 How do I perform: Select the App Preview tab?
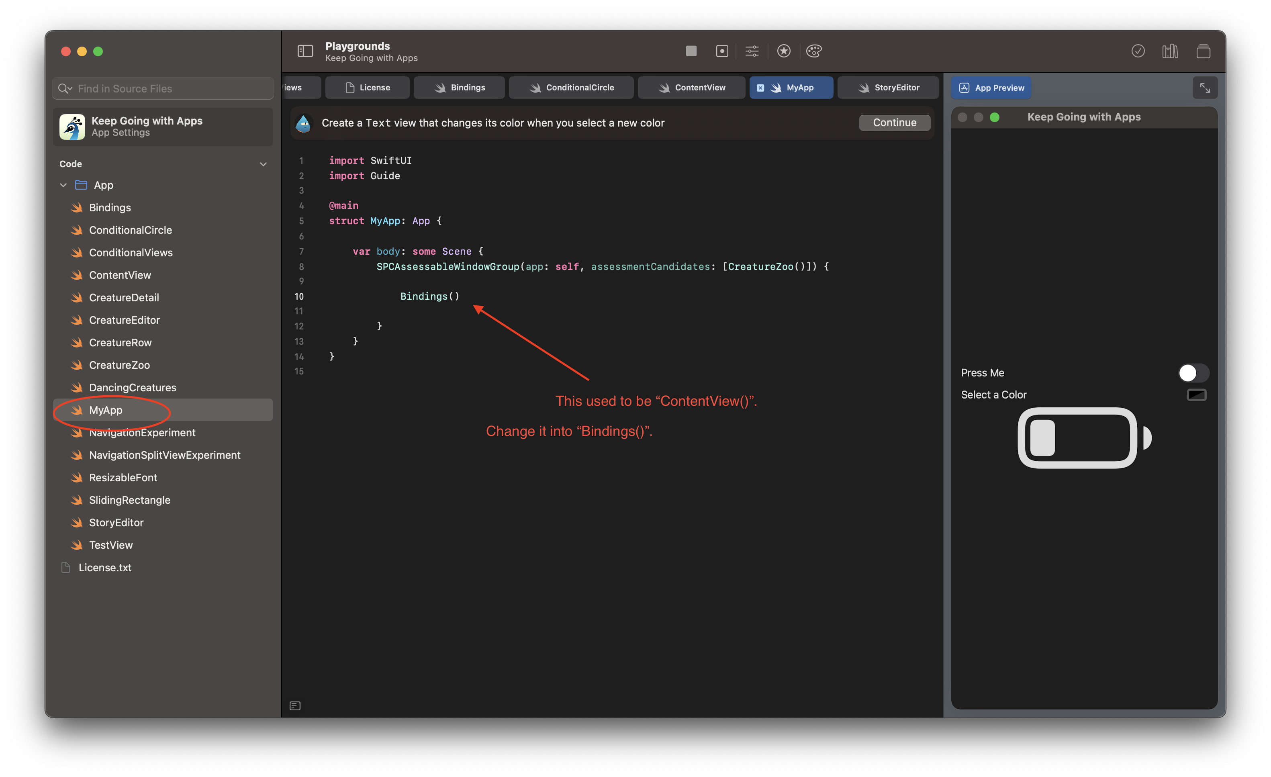[991, 88]
